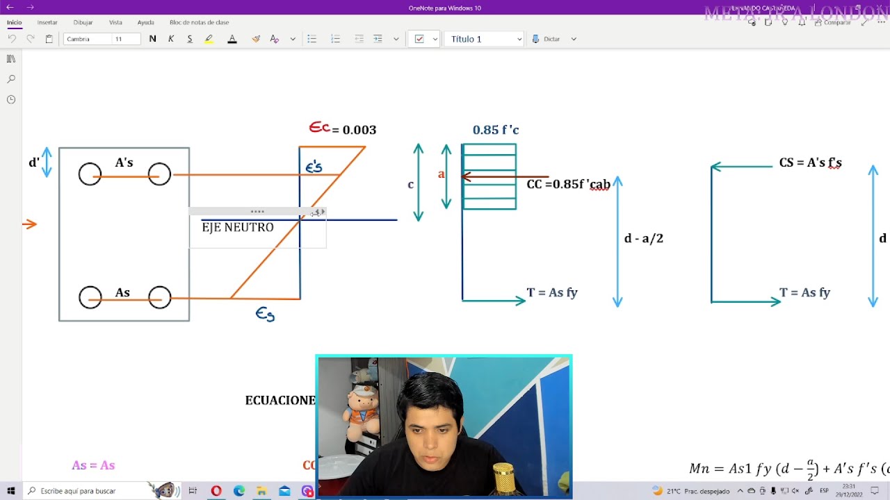Undo the last action

12,39
